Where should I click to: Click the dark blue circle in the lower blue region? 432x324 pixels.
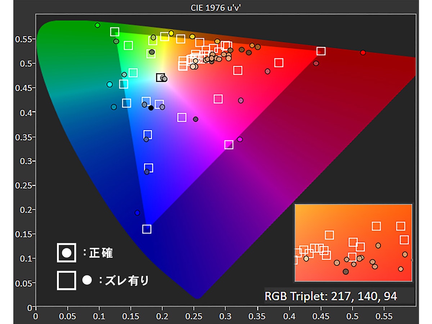point(137,213)
